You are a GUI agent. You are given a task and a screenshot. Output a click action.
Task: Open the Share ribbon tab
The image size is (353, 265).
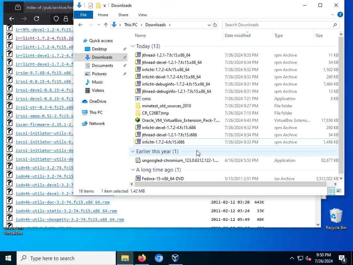tap(123, 15)
